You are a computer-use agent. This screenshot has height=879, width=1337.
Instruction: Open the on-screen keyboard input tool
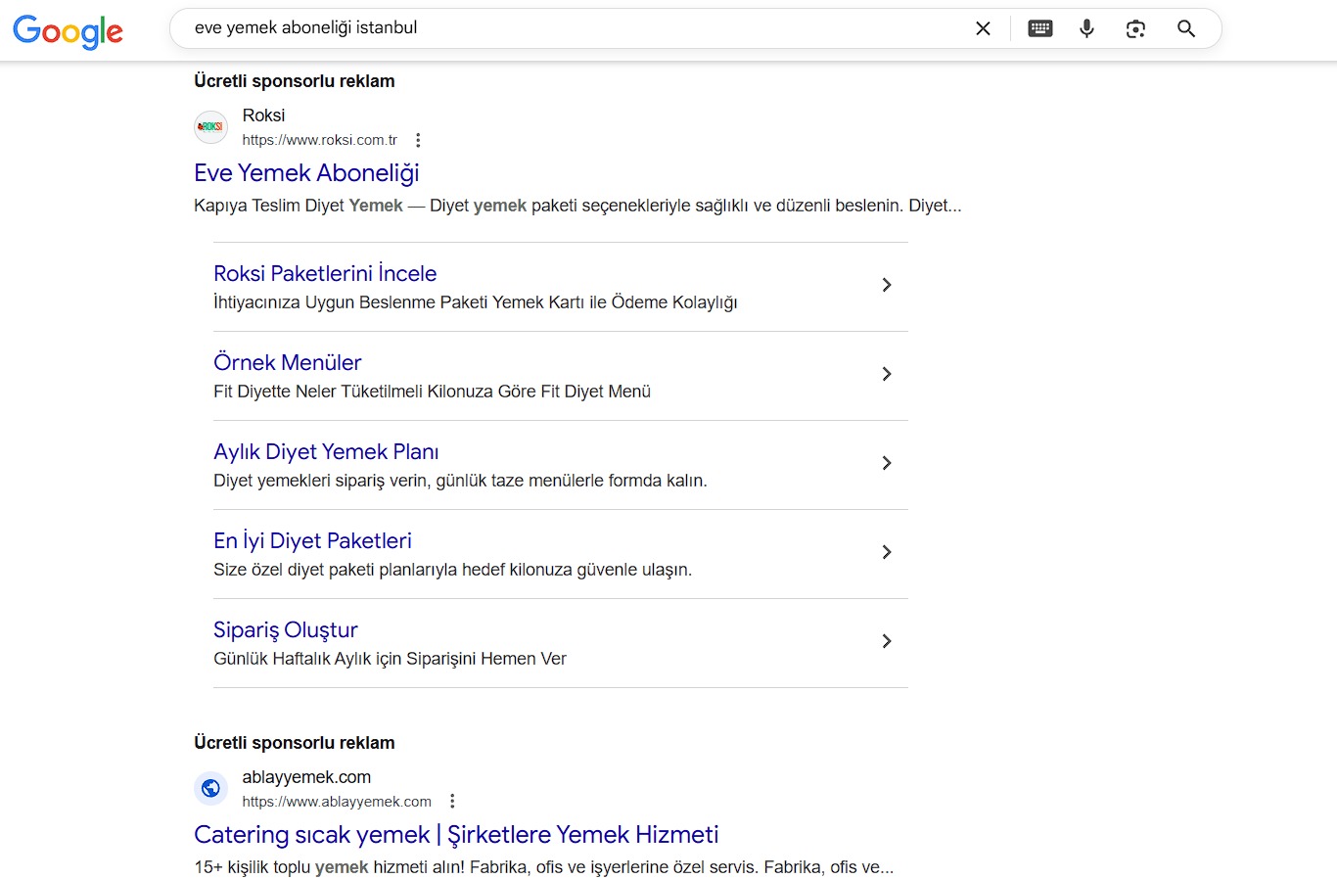click(x=1039, y=28)
